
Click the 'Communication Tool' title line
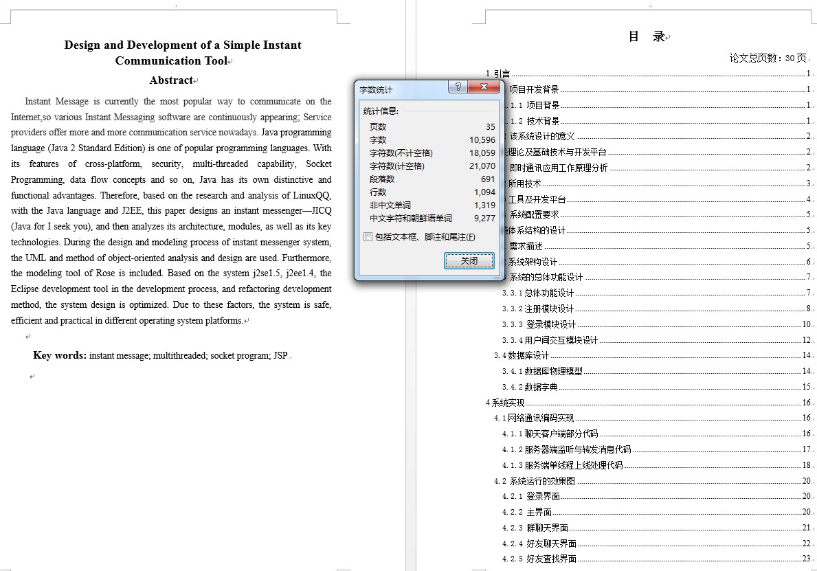171,60
